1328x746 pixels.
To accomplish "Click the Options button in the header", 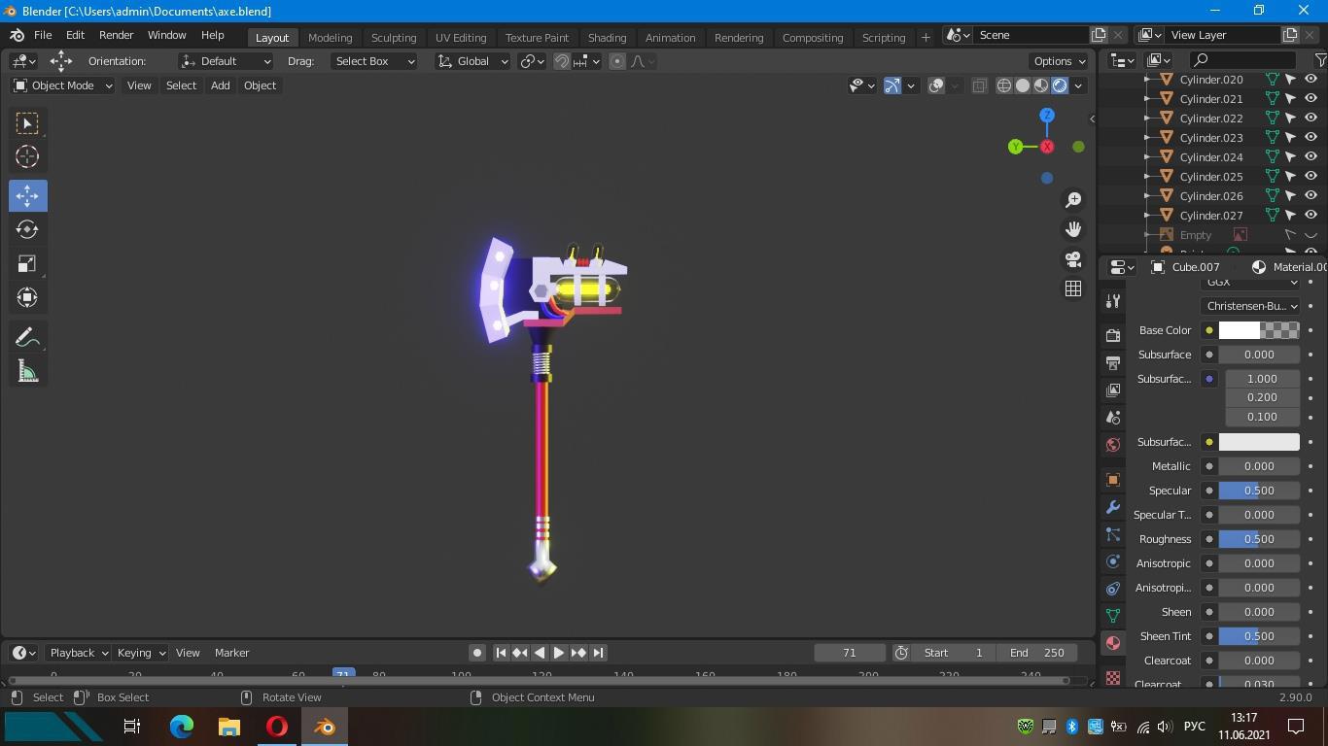I will pos(1059,61).
